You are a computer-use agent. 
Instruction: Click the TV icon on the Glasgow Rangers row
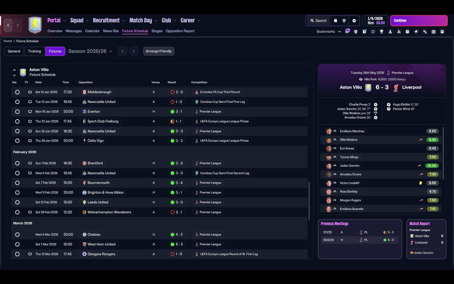pos(30,254)
